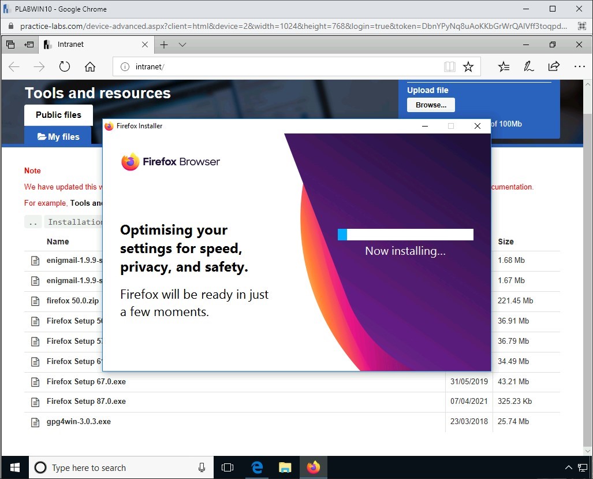Open Edge settings and more ellipsis
This screenshot has height=479, width=593.
(579, 66)
